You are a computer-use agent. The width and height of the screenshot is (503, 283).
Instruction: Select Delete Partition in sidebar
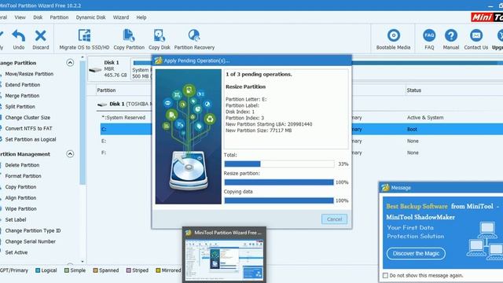point(22,165)
